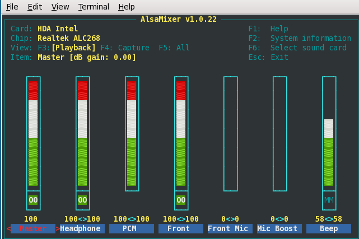The height and width of the screenshot is (239, 359).
Task: Open the File menu
Action: click(12, 7)
